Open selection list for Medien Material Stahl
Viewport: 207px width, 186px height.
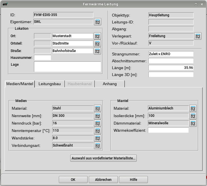click(98, 109)
